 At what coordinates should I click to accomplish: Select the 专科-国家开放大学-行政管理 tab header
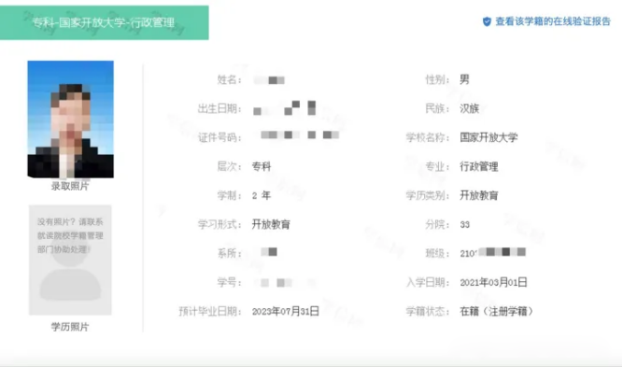[104, 22]
